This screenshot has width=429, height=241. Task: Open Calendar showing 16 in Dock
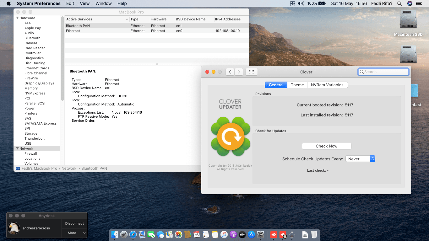(197, 234)
